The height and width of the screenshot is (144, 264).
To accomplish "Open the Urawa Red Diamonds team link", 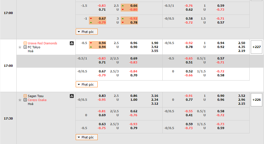I will [x=42, y=43].
